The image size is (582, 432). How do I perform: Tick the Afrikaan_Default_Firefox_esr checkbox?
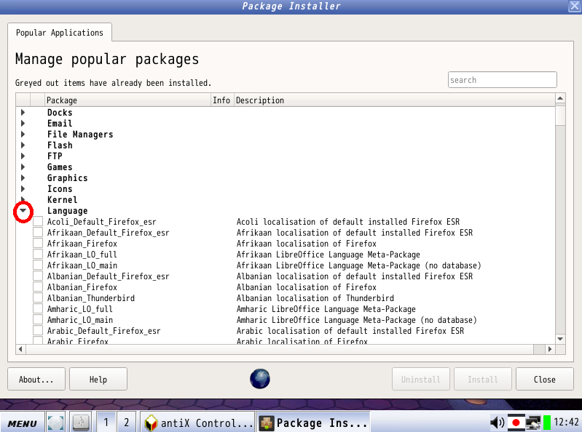[x=38, y=232]
